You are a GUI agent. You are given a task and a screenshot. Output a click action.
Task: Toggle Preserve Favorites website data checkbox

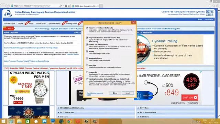coord(87,28)
